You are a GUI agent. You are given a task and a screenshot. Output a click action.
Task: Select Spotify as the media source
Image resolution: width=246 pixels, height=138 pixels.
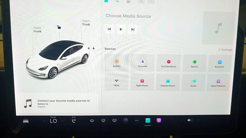195,63
